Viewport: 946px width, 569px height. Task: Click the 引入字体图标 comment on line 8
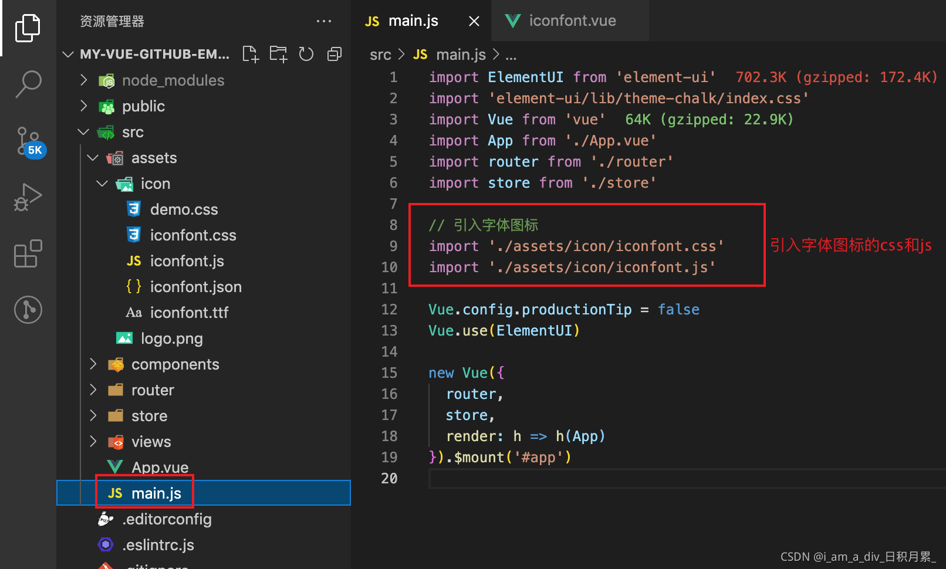tap(484, 225)
